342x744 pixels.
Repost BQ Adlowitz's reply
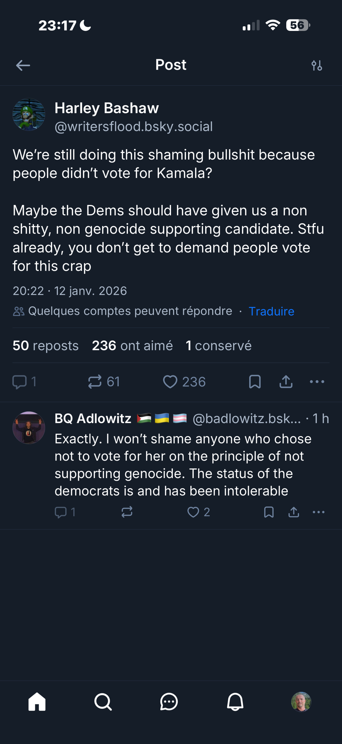pyautogui.click(x=127, y=512)
